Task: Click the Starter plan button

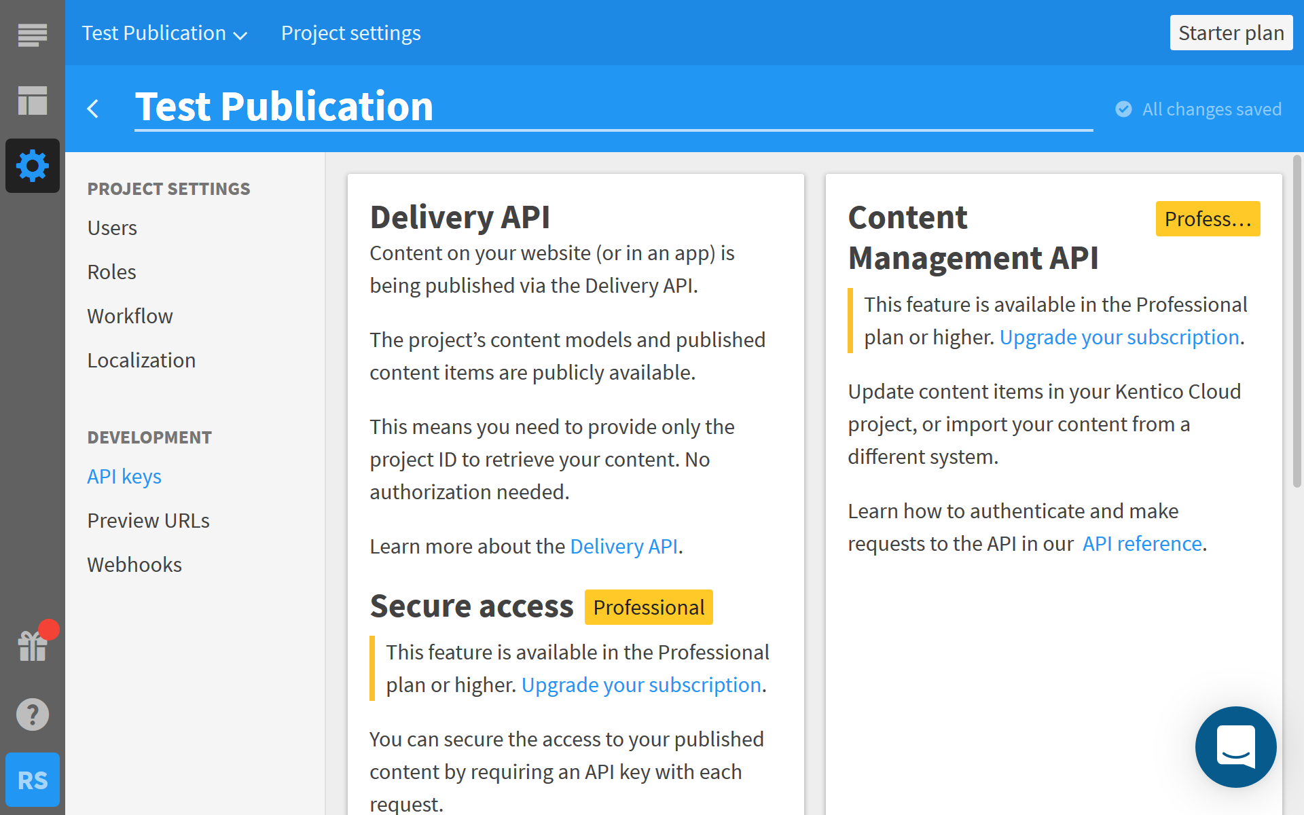Action: coord(1231,33)
